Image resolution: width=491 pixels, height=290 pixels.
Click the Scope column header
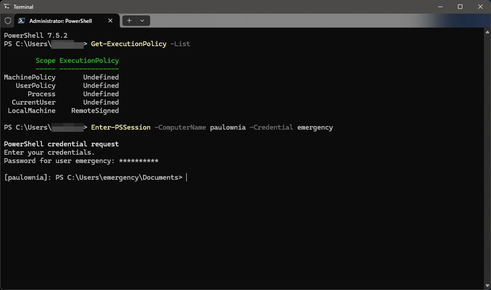click(45, 61)
